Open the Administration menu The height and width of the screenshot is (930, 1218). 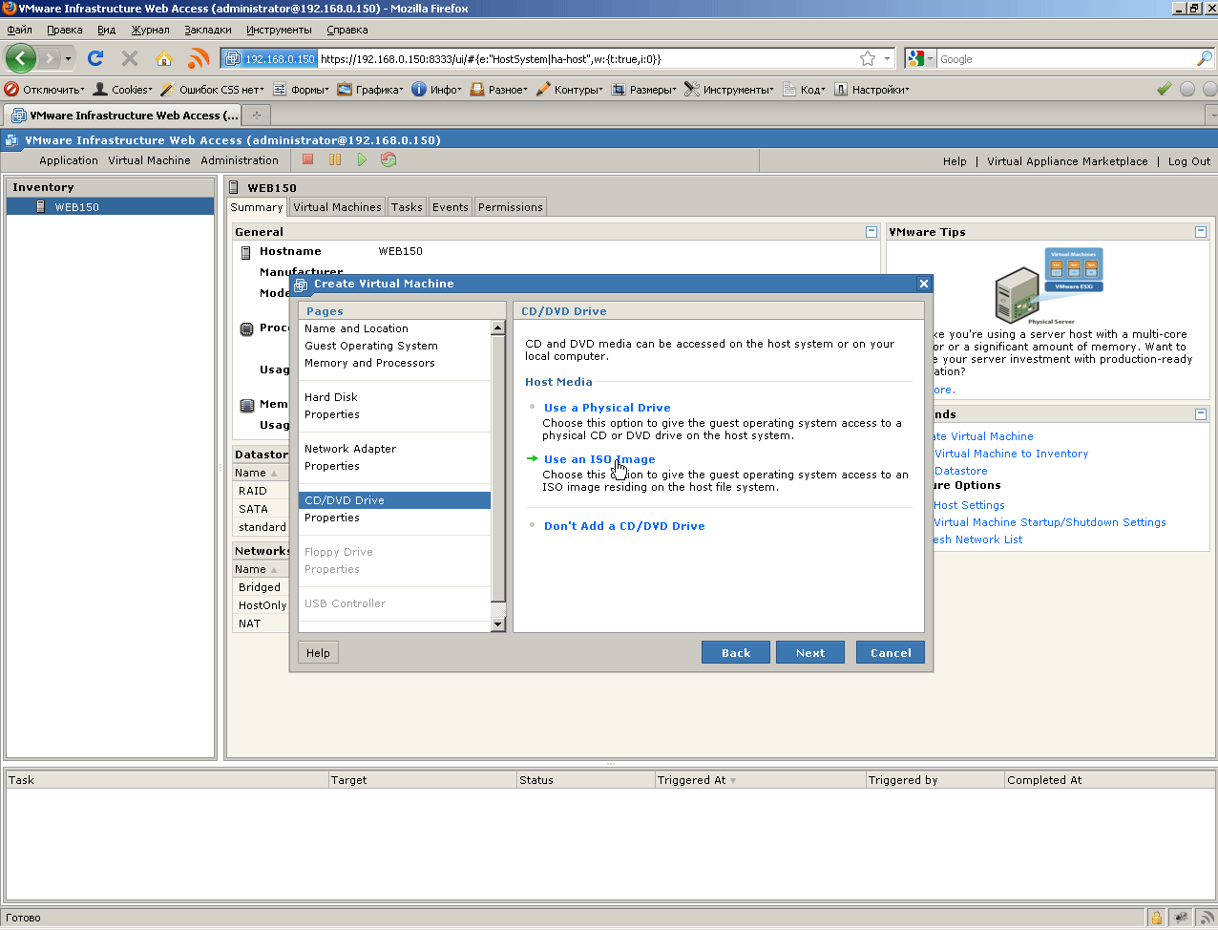240,160
